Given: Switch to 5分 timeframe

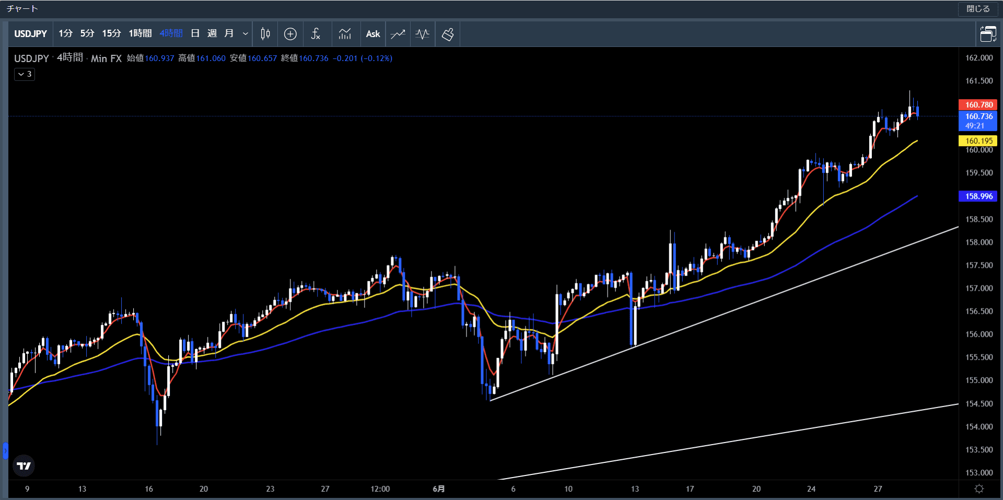Looking at the screenshot, I should pos(87,33).
